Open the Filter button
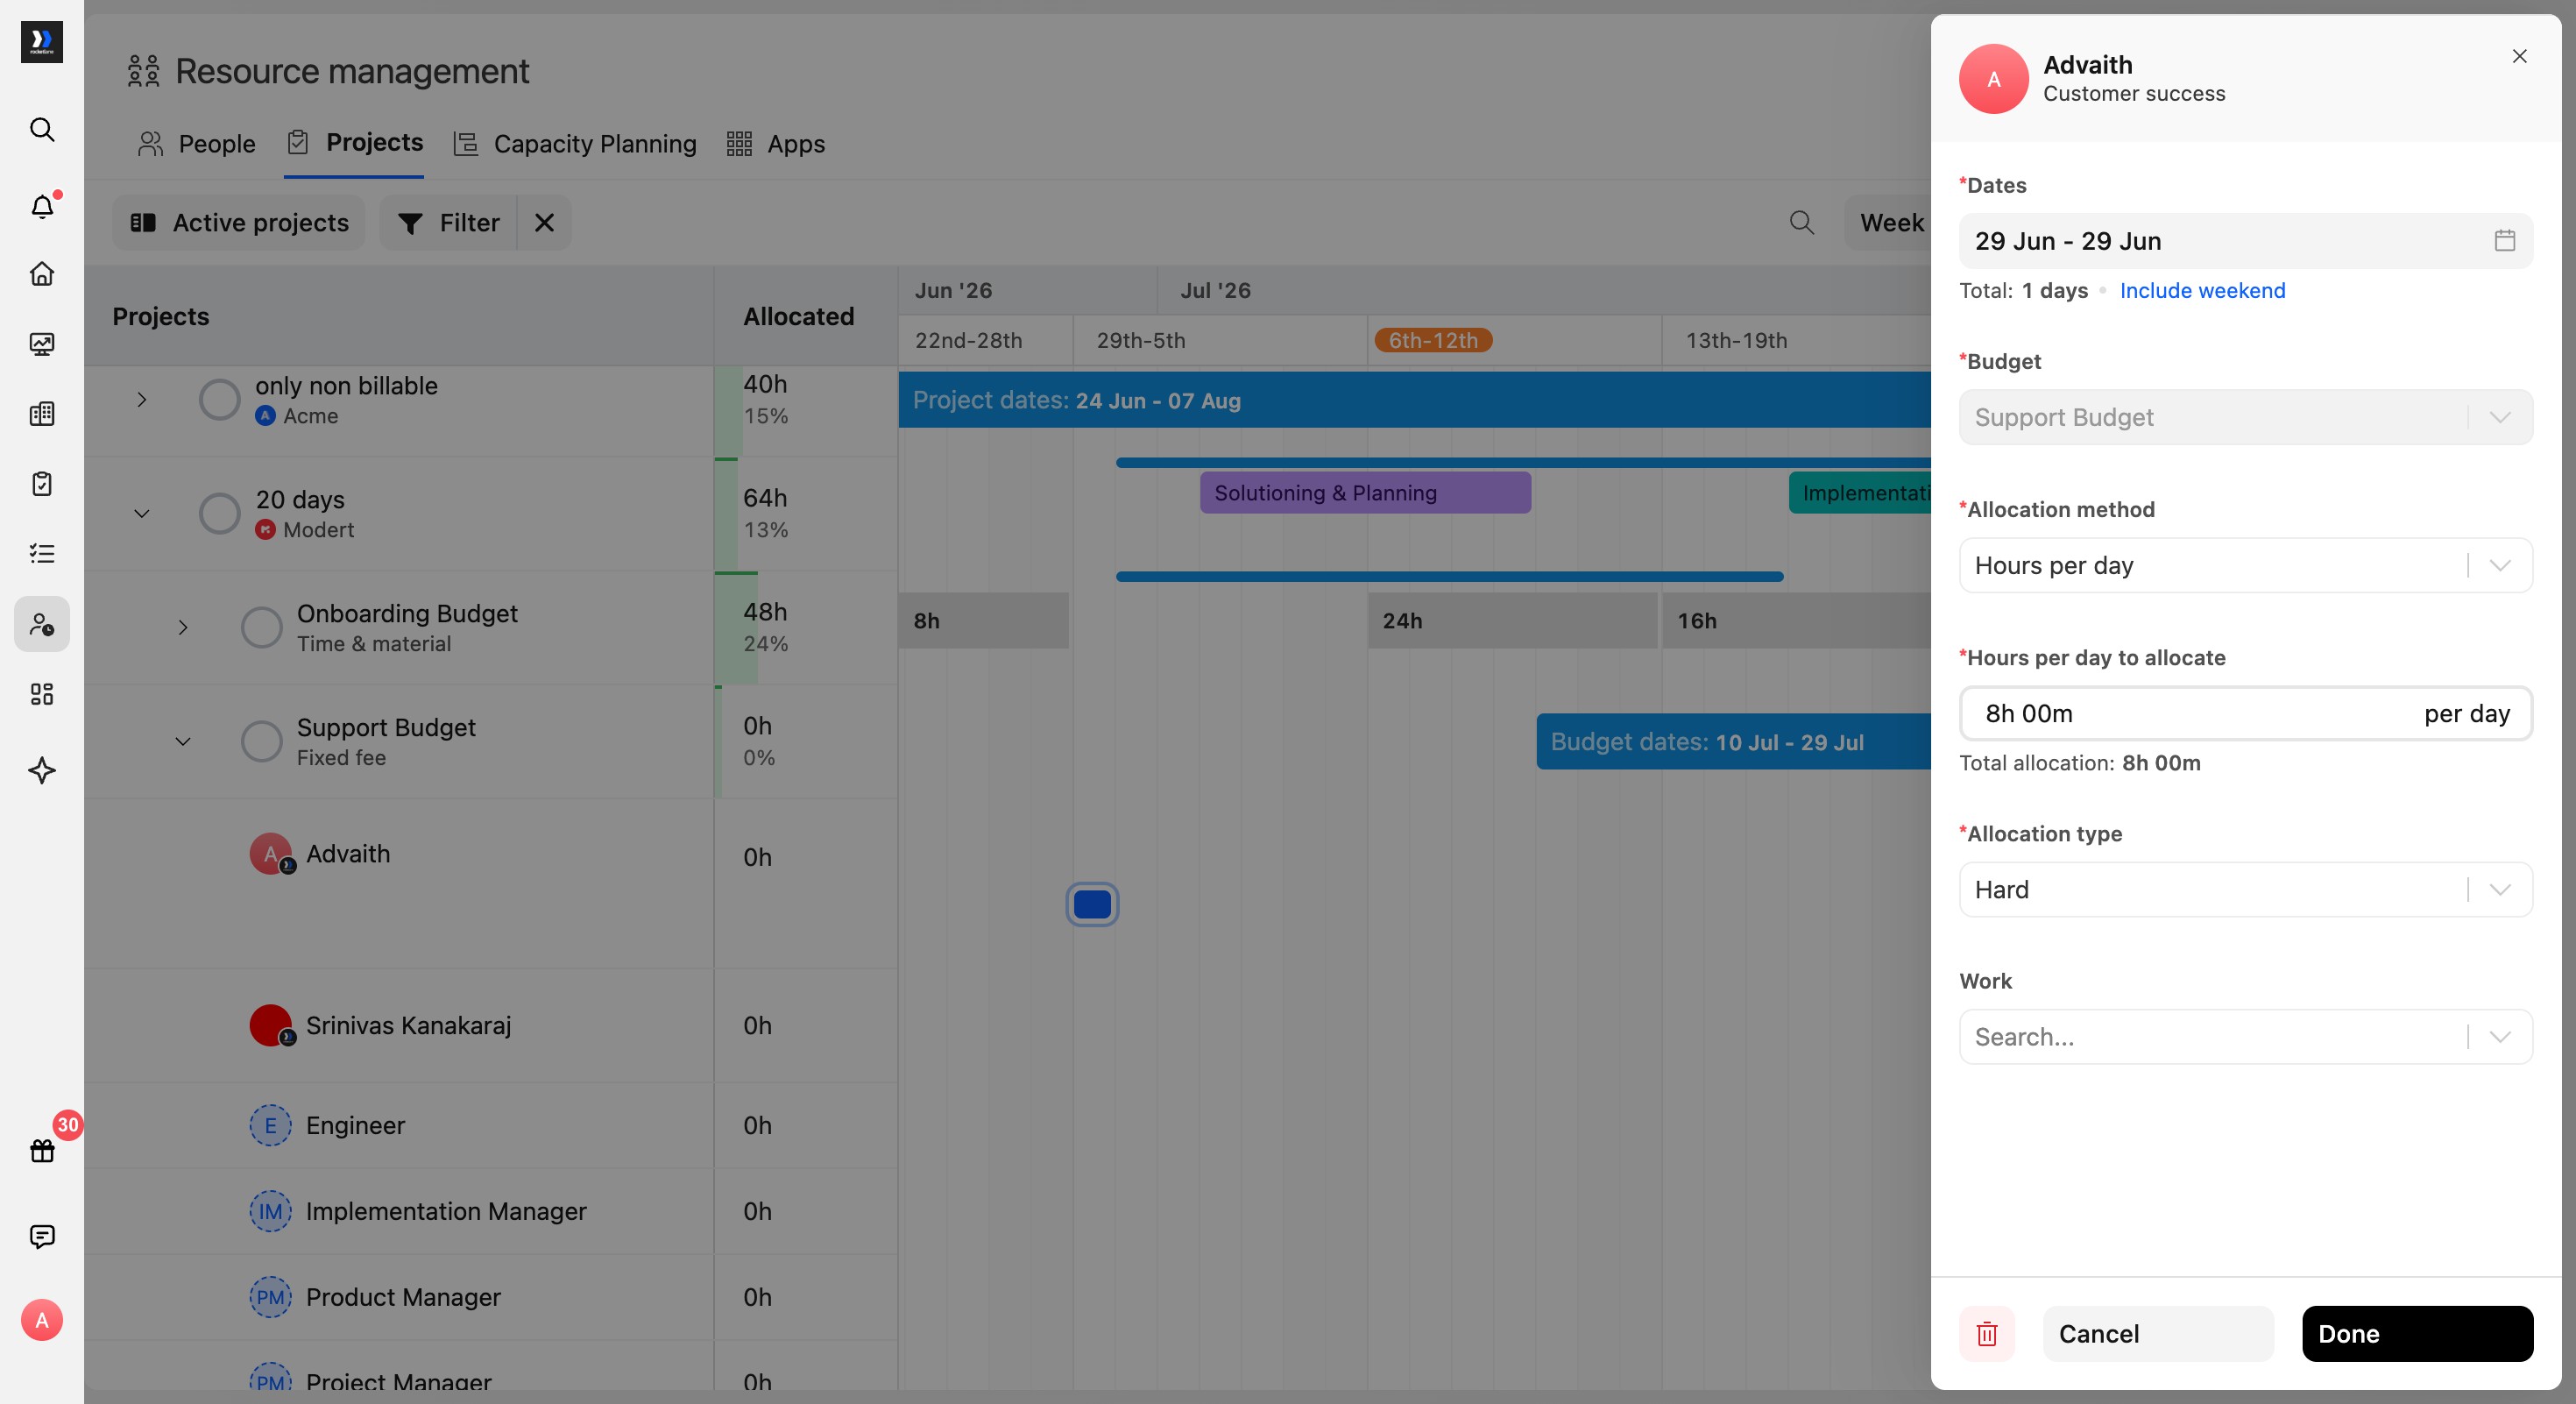The height and width of the screenshot is (1404, 2576). click(449, 222)
